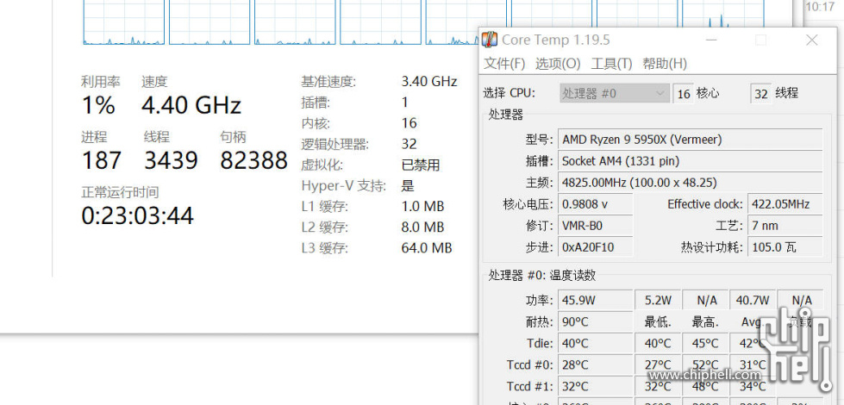Click the Tccd #1 48°C maximum reading

(x=705, y=386)
